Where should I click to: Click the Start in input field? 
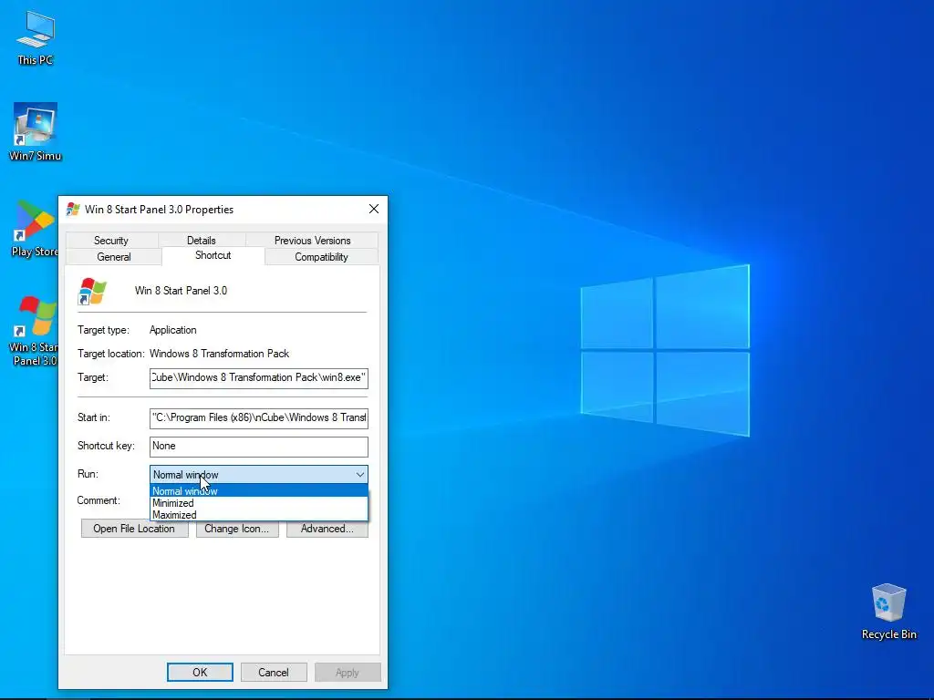[258, 417]
